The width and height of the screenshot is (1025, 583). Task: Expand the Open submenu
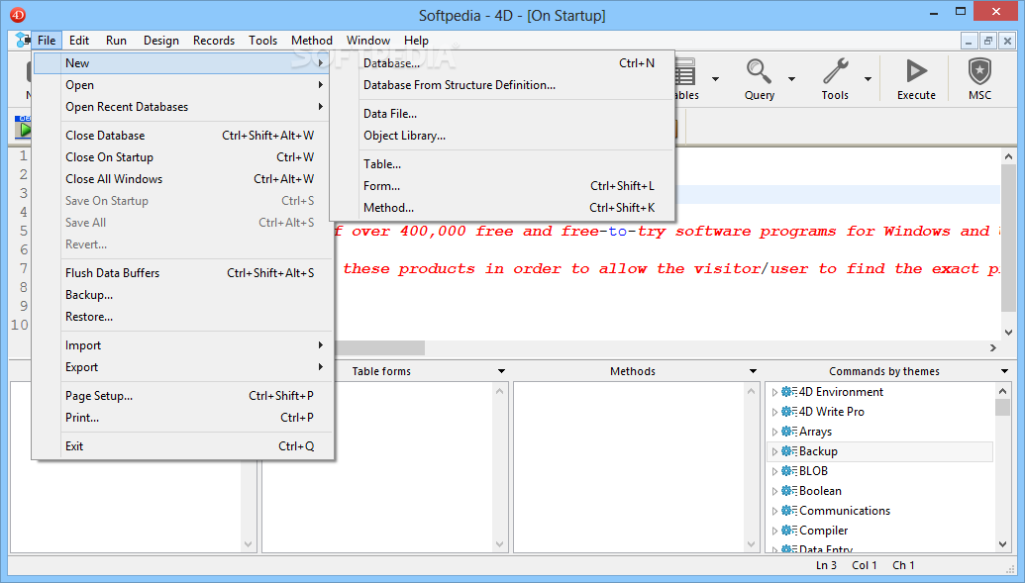coord(183,85)
